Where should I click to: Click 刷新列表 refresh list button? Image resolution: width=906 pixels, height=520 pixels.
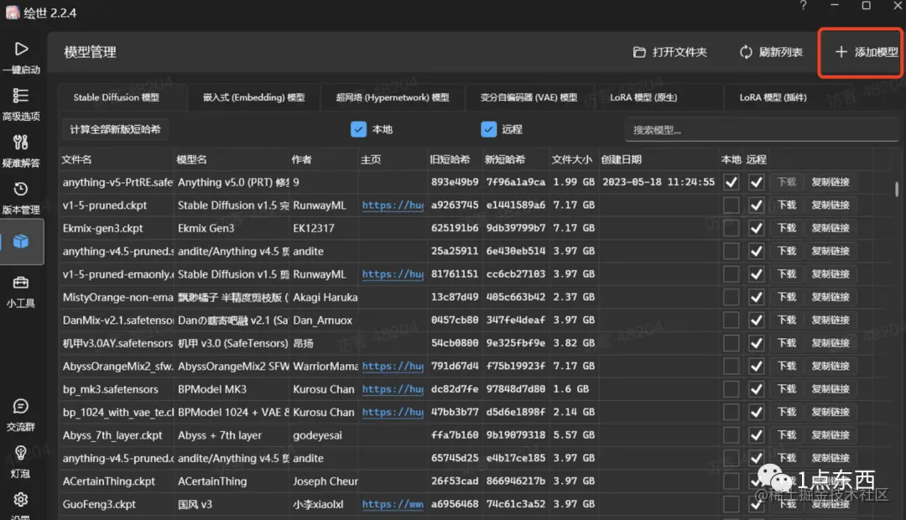pyautogui.click(x=772, y=52)
